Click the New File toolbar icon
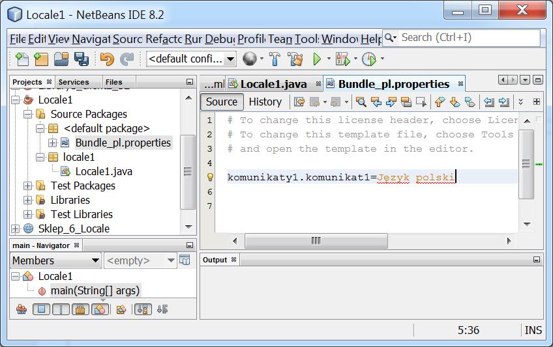The width and height of the screenshot is (553, 347). tap(22, 59)
